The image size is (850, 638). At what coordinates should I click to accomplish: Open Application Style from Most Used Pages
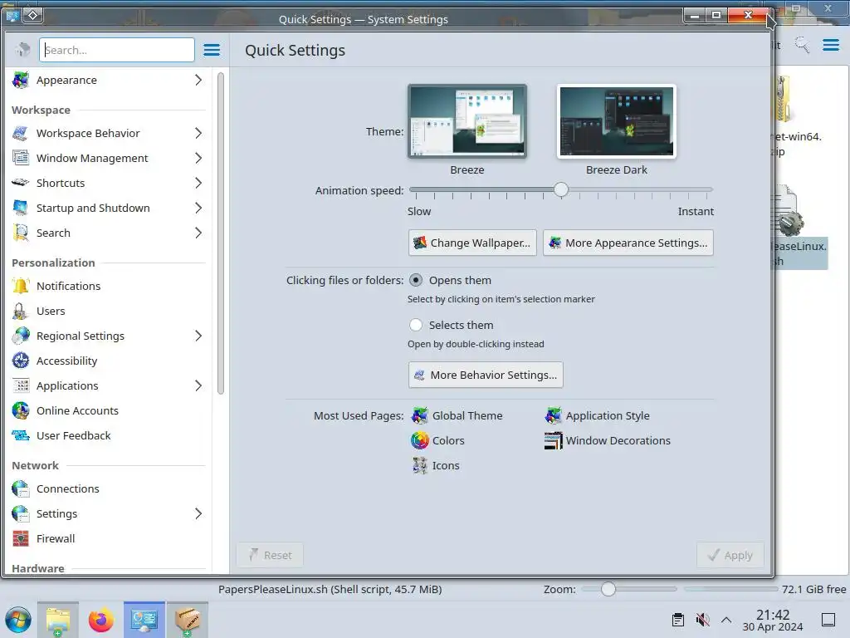pyautogui.click(x=597, y=415)
